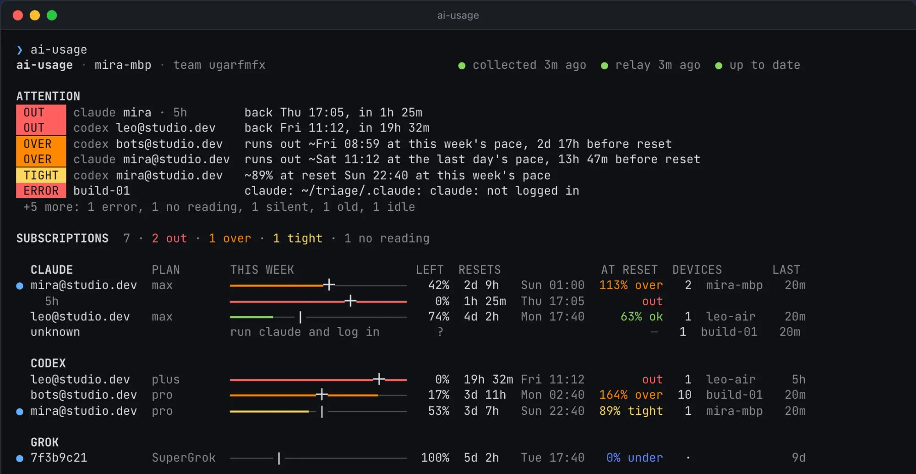Click the Codex mira@studio.dev usage bar
916x474 pixels.
(318, 411)
